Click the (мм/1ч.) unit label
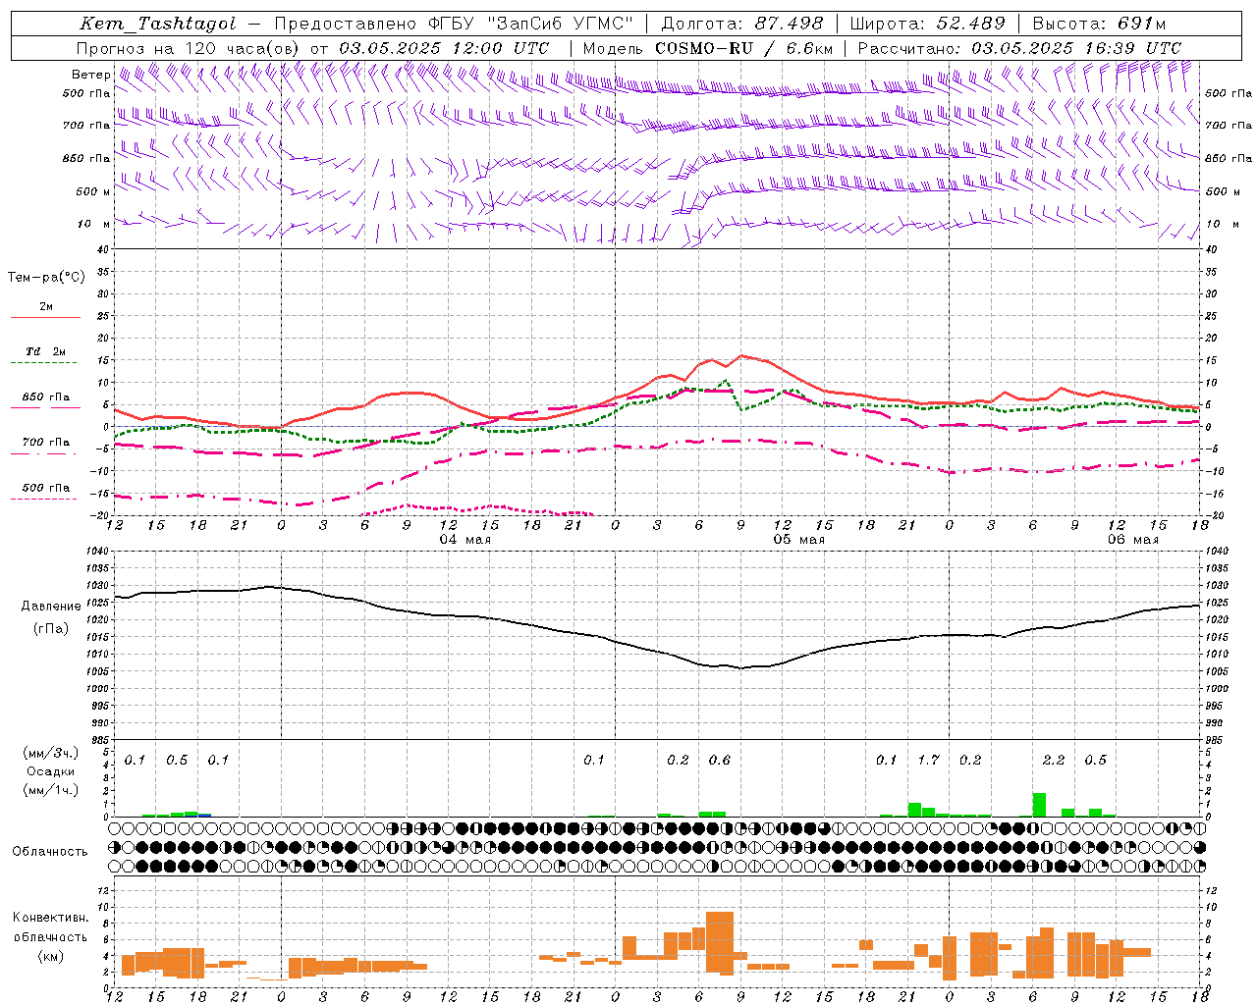Screen dimensions: 1257x1005 point(51,790)
